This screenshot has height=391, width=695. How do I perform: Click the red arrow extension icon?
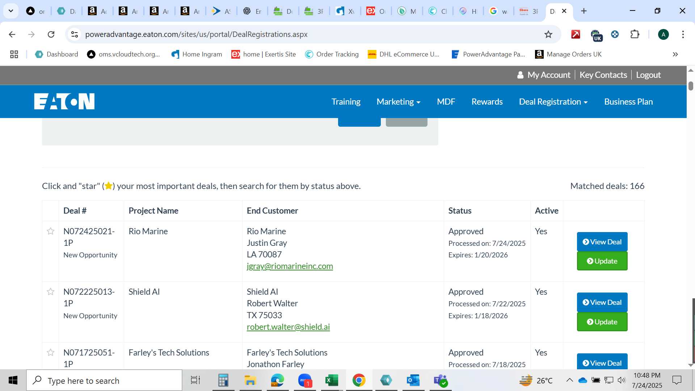(x=576, y=34)
